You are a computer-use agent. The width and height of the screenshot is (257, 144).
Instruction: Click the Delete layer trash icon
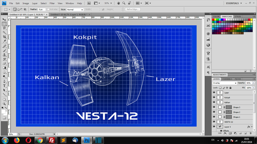coord(250,133)
